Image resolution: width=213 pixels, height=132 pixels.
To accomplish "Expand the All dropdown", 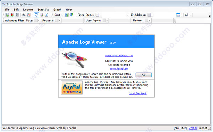I will pyautogui.click(x=190, y=15).
